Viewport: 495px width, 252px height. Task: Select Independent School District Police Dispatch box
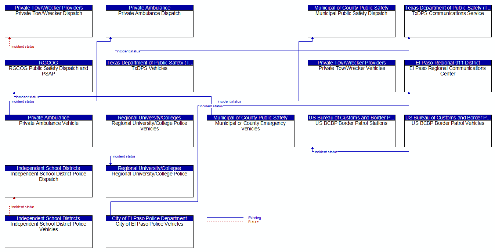click(x=48, y=182)
